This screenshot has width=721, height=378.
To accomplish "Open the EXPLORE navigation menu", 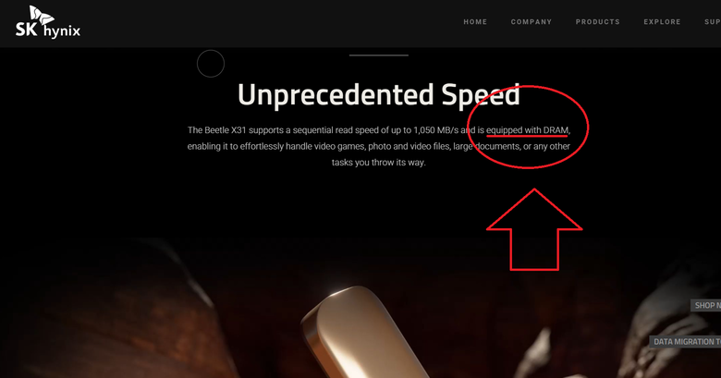I will (x=662, y=21).
